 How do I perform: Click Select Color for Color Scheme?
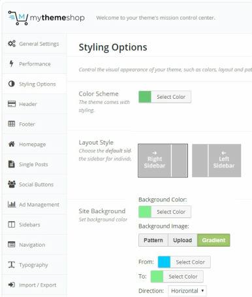171,97
